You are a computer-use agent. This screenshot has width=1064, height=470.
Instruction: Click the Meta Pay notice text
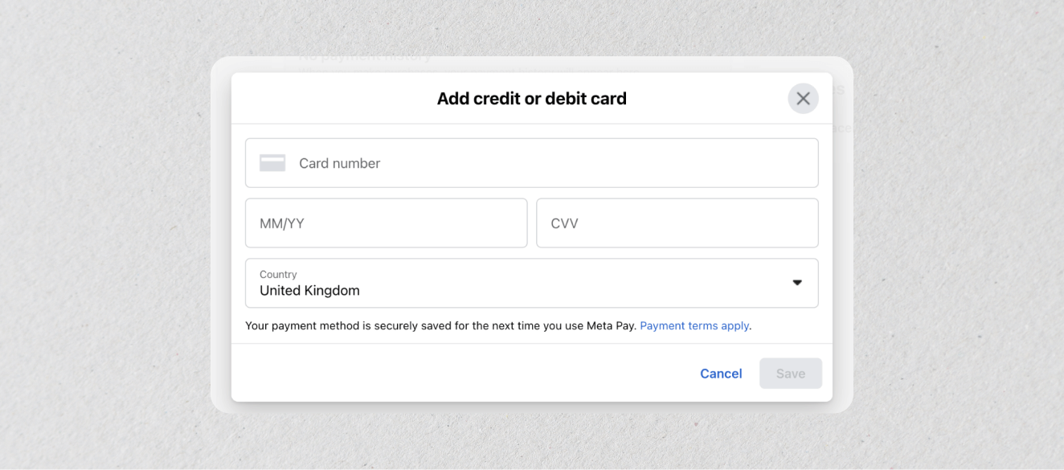pos(440,325)
